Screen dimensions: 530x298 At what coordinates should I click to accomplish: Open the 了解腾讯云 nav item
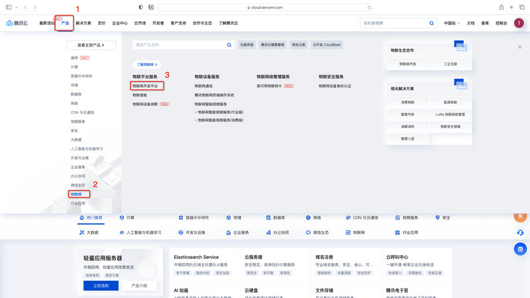228,23
